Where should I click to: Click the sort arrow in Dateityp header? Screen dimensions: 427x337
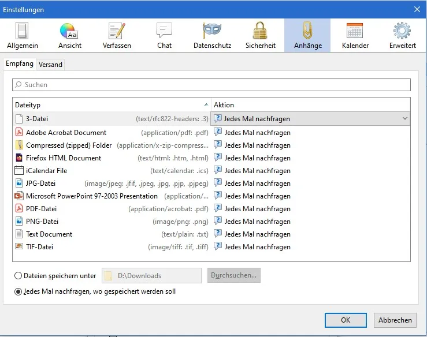tap(206, 104)
